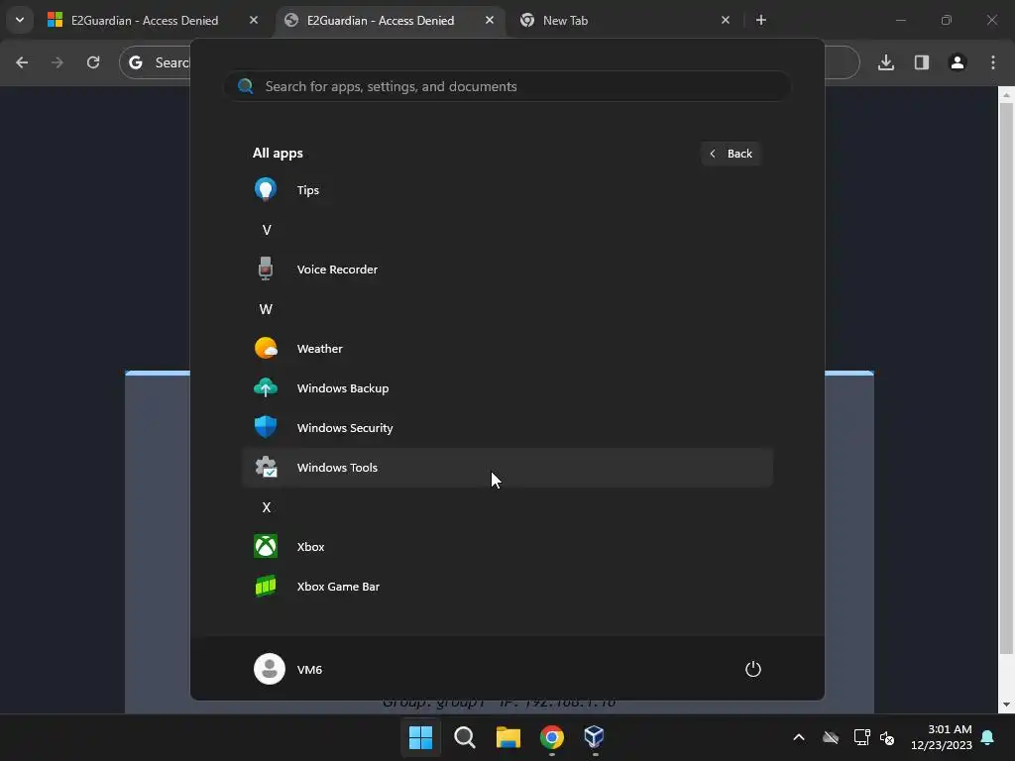Viewport: 1015px width, 761px height.
Task: Click the "Voice Recorder" label
Action: click(x=337, y=270)
